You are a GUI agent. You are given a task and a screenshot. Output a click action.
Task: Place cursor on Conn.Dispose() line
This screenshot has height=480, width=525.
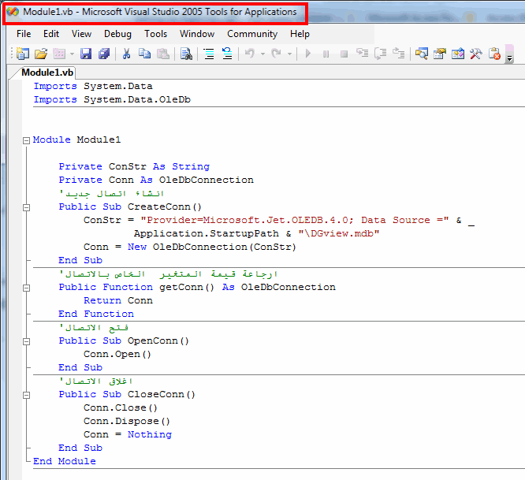[127, 421]
